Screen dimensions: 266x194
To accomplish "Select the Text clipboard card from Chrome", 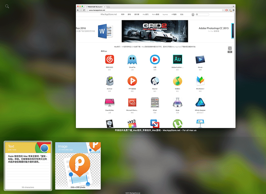I will pyautogui.click(x=28, y=165).
